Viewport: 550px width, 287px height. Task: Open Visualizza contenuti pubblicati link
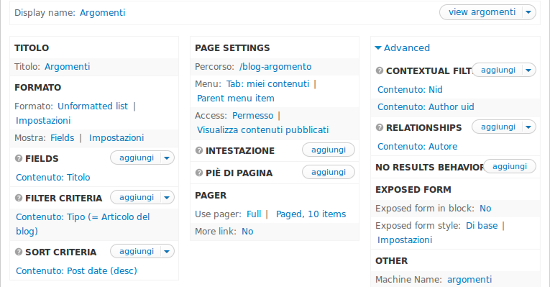pyautogui.click(x=262, y=130)
